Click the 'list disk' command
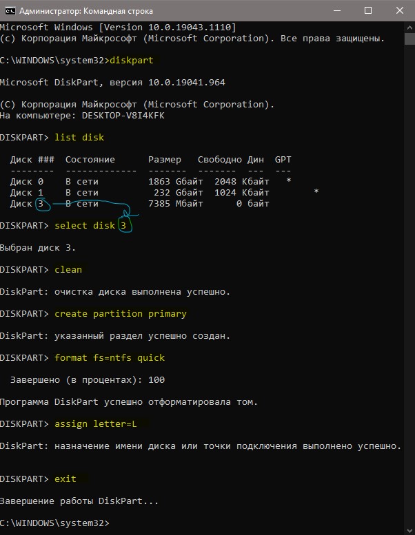This screenshot has height=535, width=415. (79, 138)
